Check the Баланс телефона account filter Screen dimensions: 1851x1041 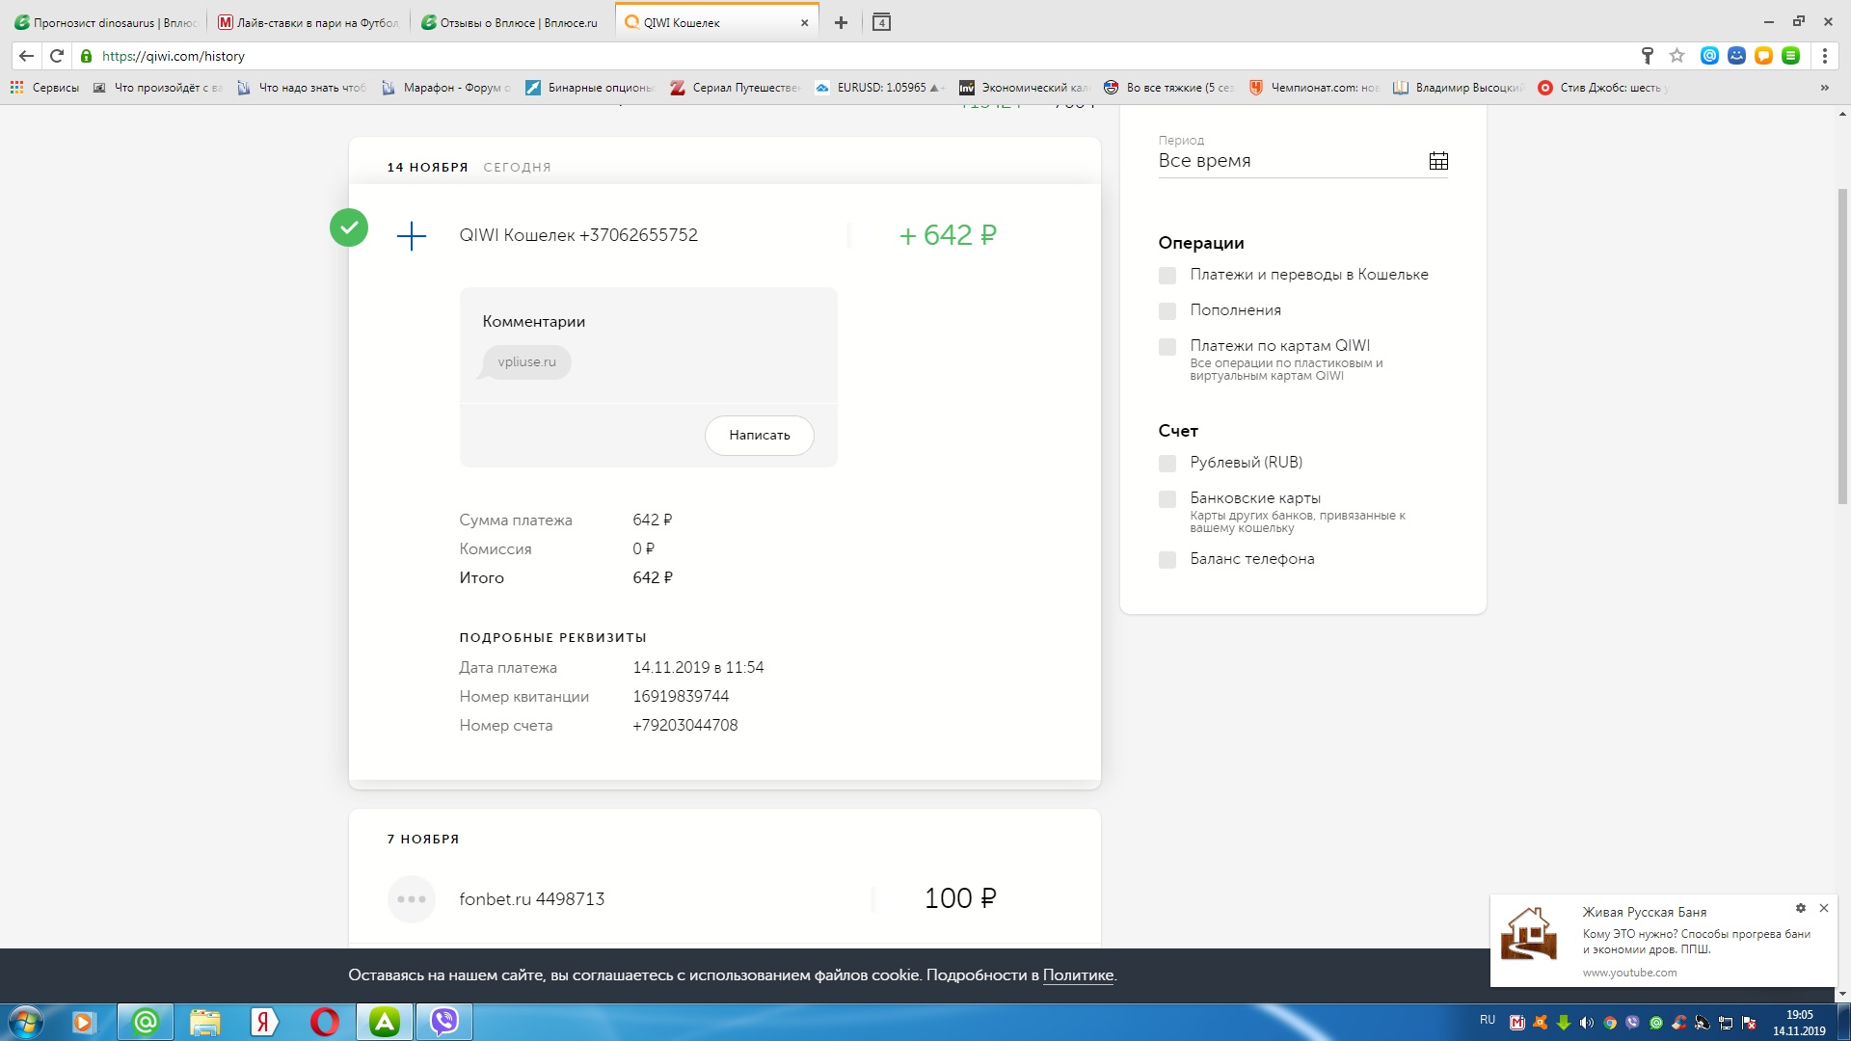pos(1167,560)
